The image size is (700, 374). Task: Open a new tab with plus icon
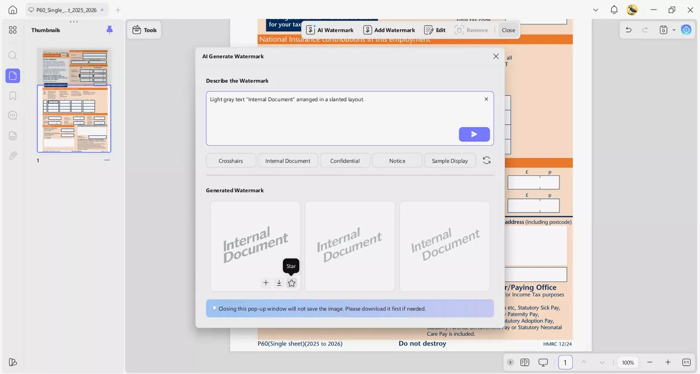coord(118,10)
